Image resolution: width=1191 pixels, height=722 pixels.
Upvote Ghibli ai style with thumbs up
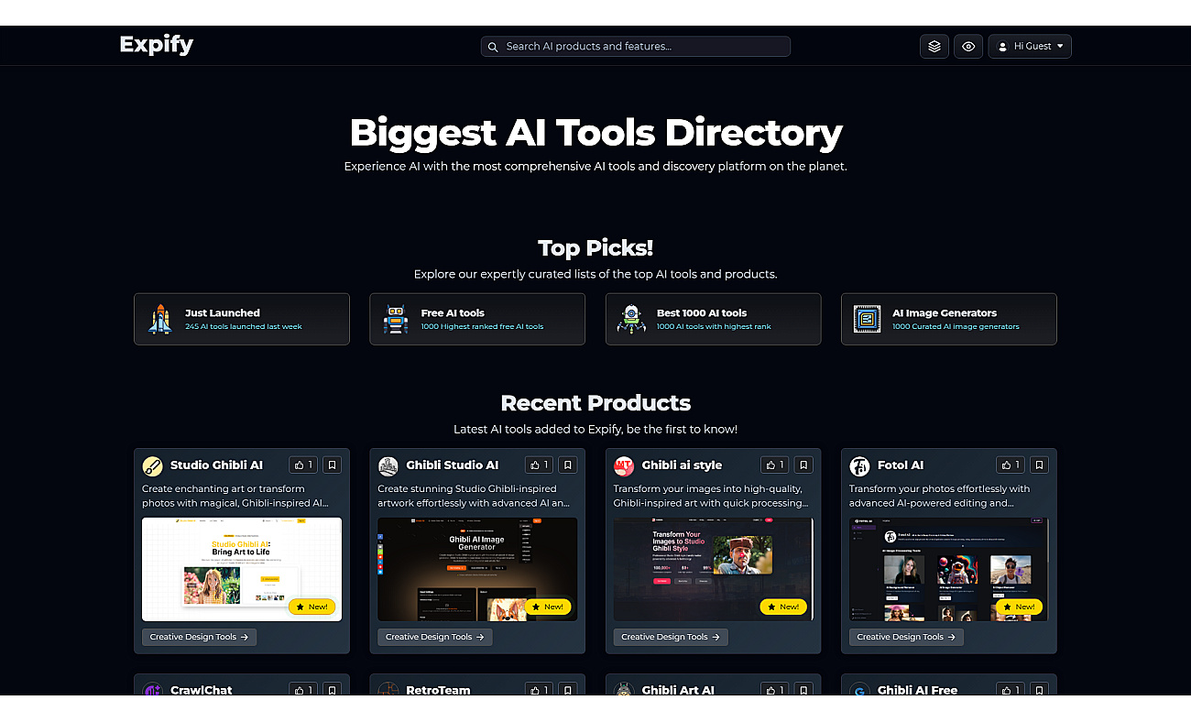[x=775, y=465]
